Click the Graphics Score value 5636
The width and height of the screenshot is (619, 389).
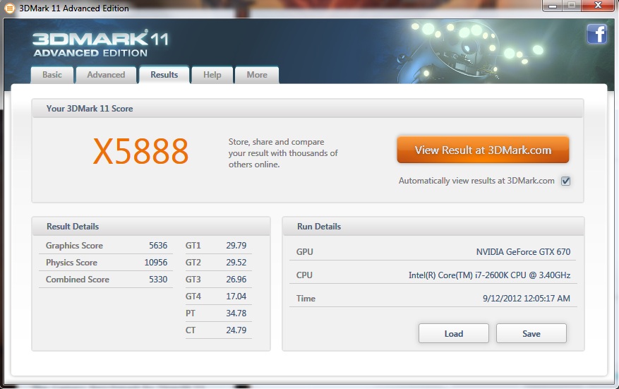click(x=158, y=246)
